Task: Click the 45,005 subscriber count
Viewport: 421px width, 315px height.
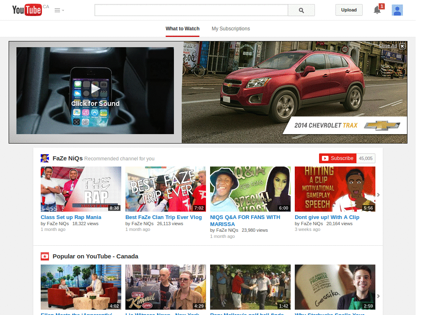Action: coord(365,158)
